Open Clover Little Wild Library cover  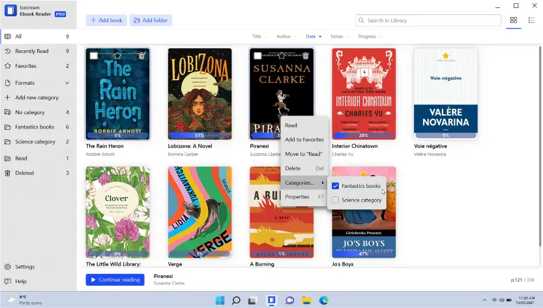[118, 212]
